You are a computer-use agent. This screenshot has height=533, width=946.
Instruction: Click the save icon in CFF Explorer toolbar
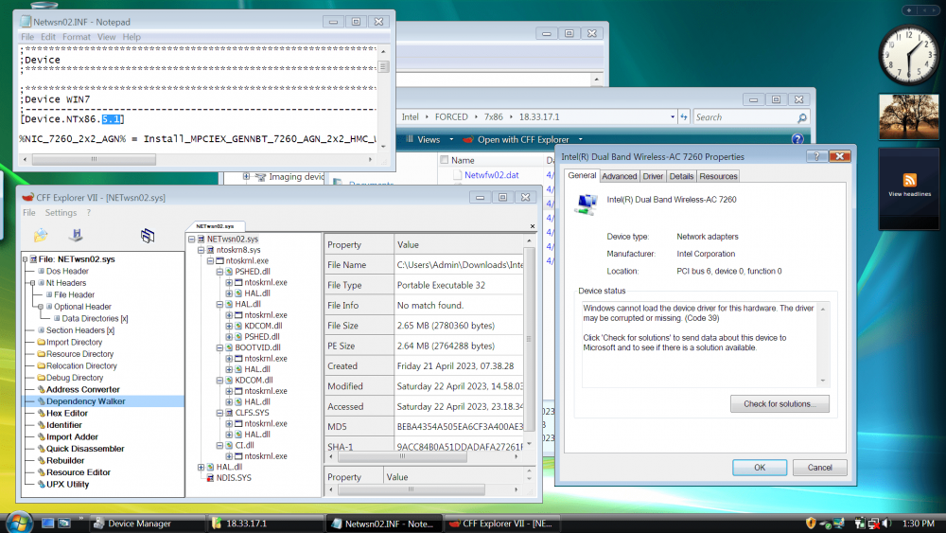(75, 235)
